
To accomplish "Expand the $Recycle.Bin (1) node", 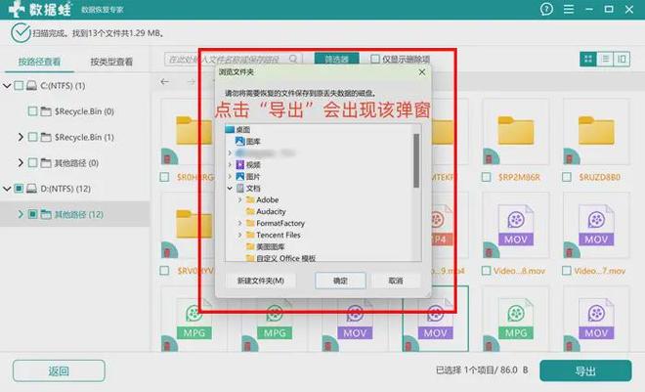I will tap(21, 137).
